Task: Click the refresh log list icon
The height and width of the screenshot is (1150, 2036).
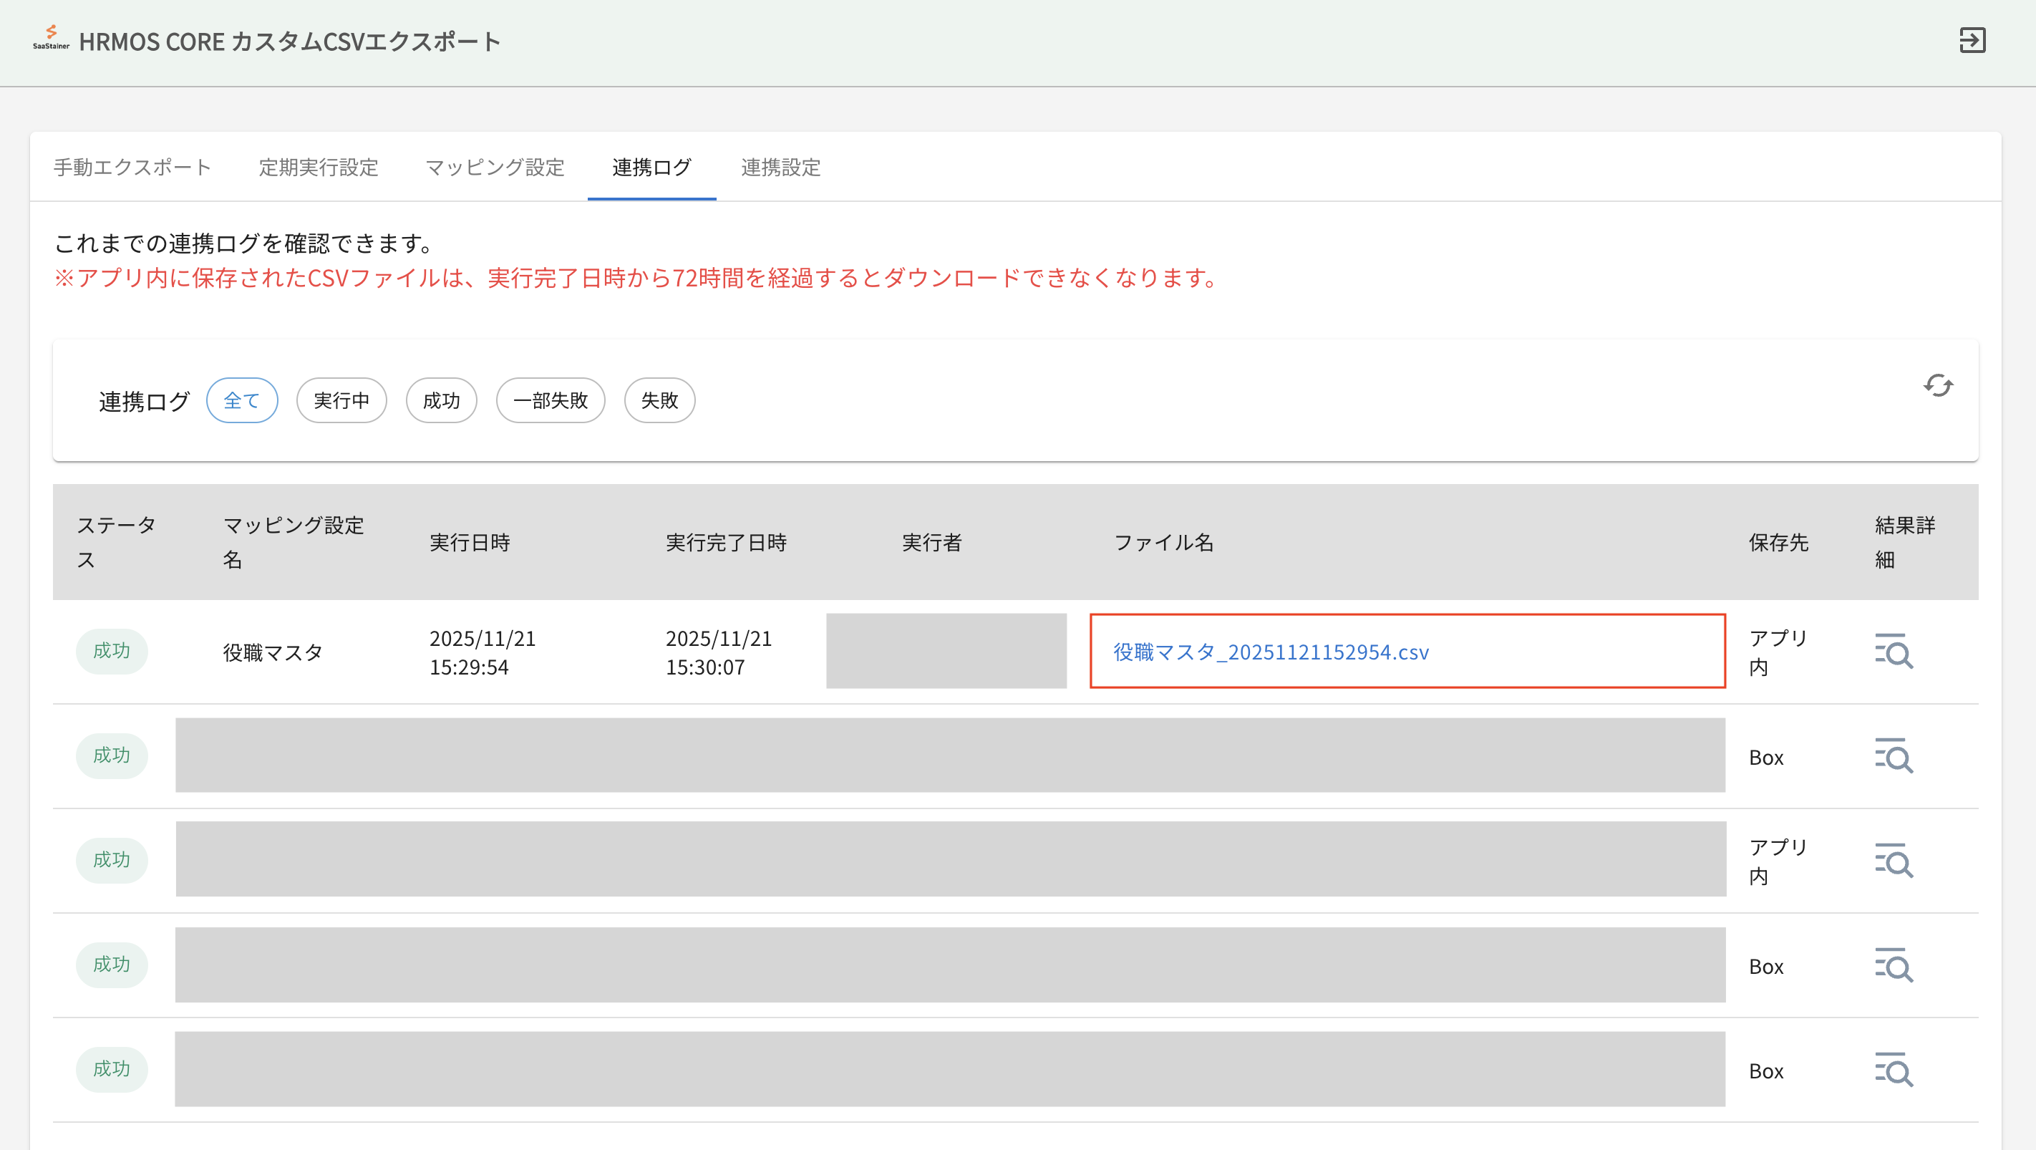Action: click(1937, 386)
